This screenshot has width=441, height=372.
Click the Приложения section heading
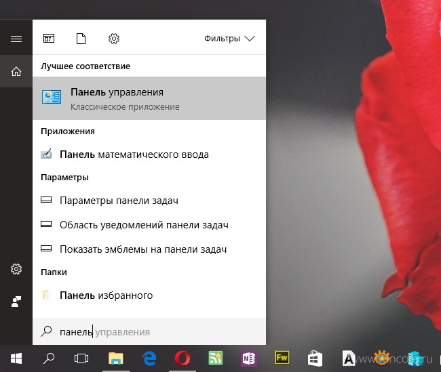pyautogui.click(x=67, y=131)
